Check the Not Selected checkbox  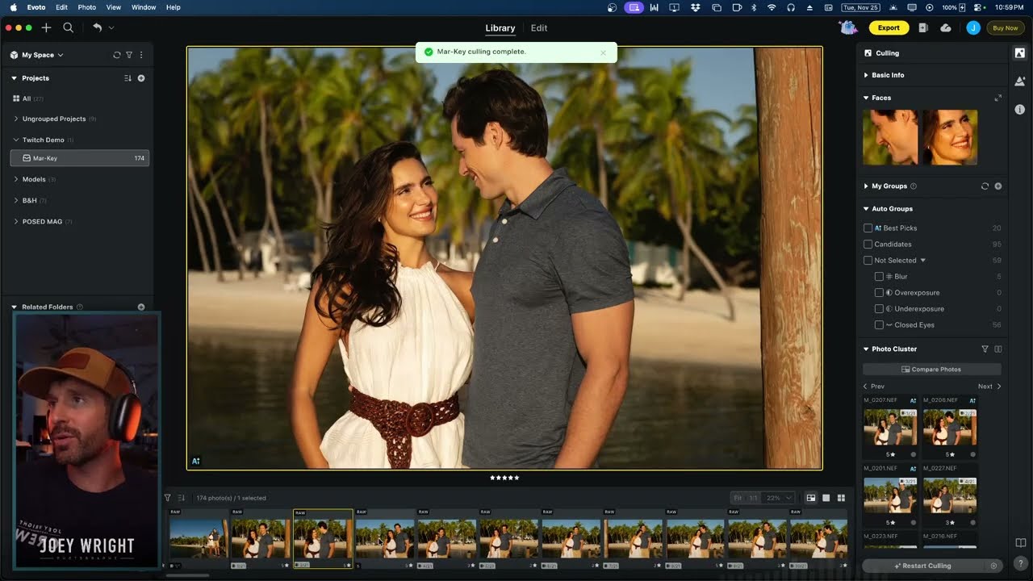[868, 261]
